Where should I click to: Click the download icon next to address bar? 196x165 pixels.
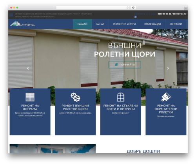[133, 8]
